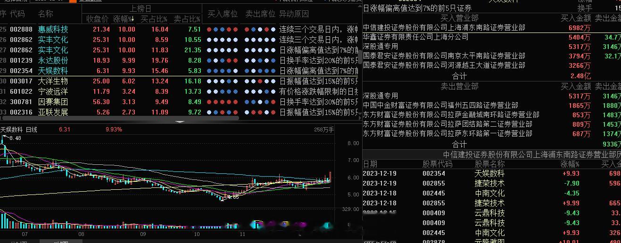This screenshot has height=243, width=621.
Task: Click the 名称 column header in stock list
Action: point(46,14)
